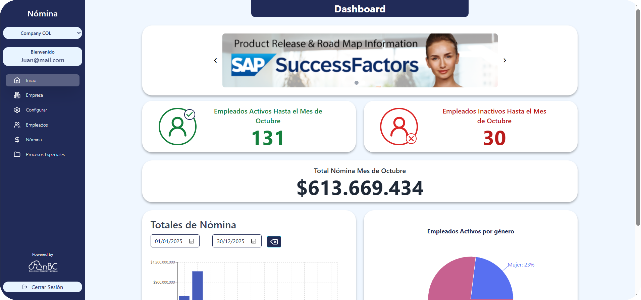
Task: Click the page vertical scrollbar
Action: coord(638,117)
